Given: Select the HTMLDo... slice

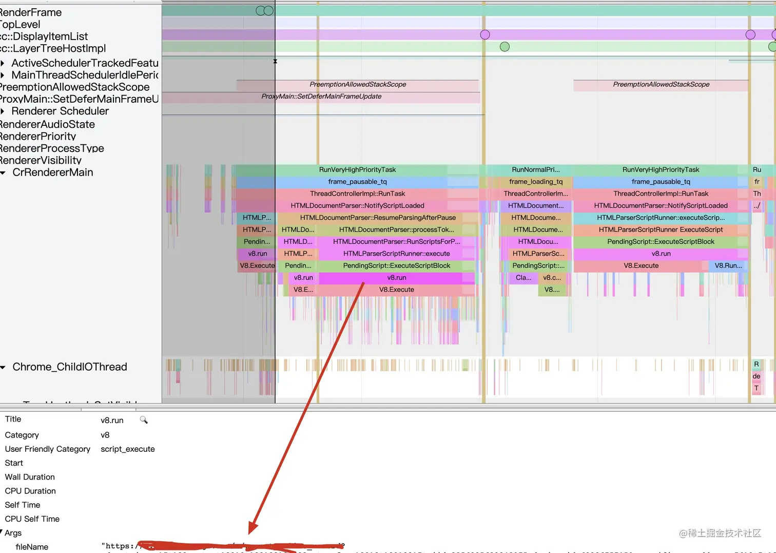Looking at the screenshot, I should (x=298, y=230).
